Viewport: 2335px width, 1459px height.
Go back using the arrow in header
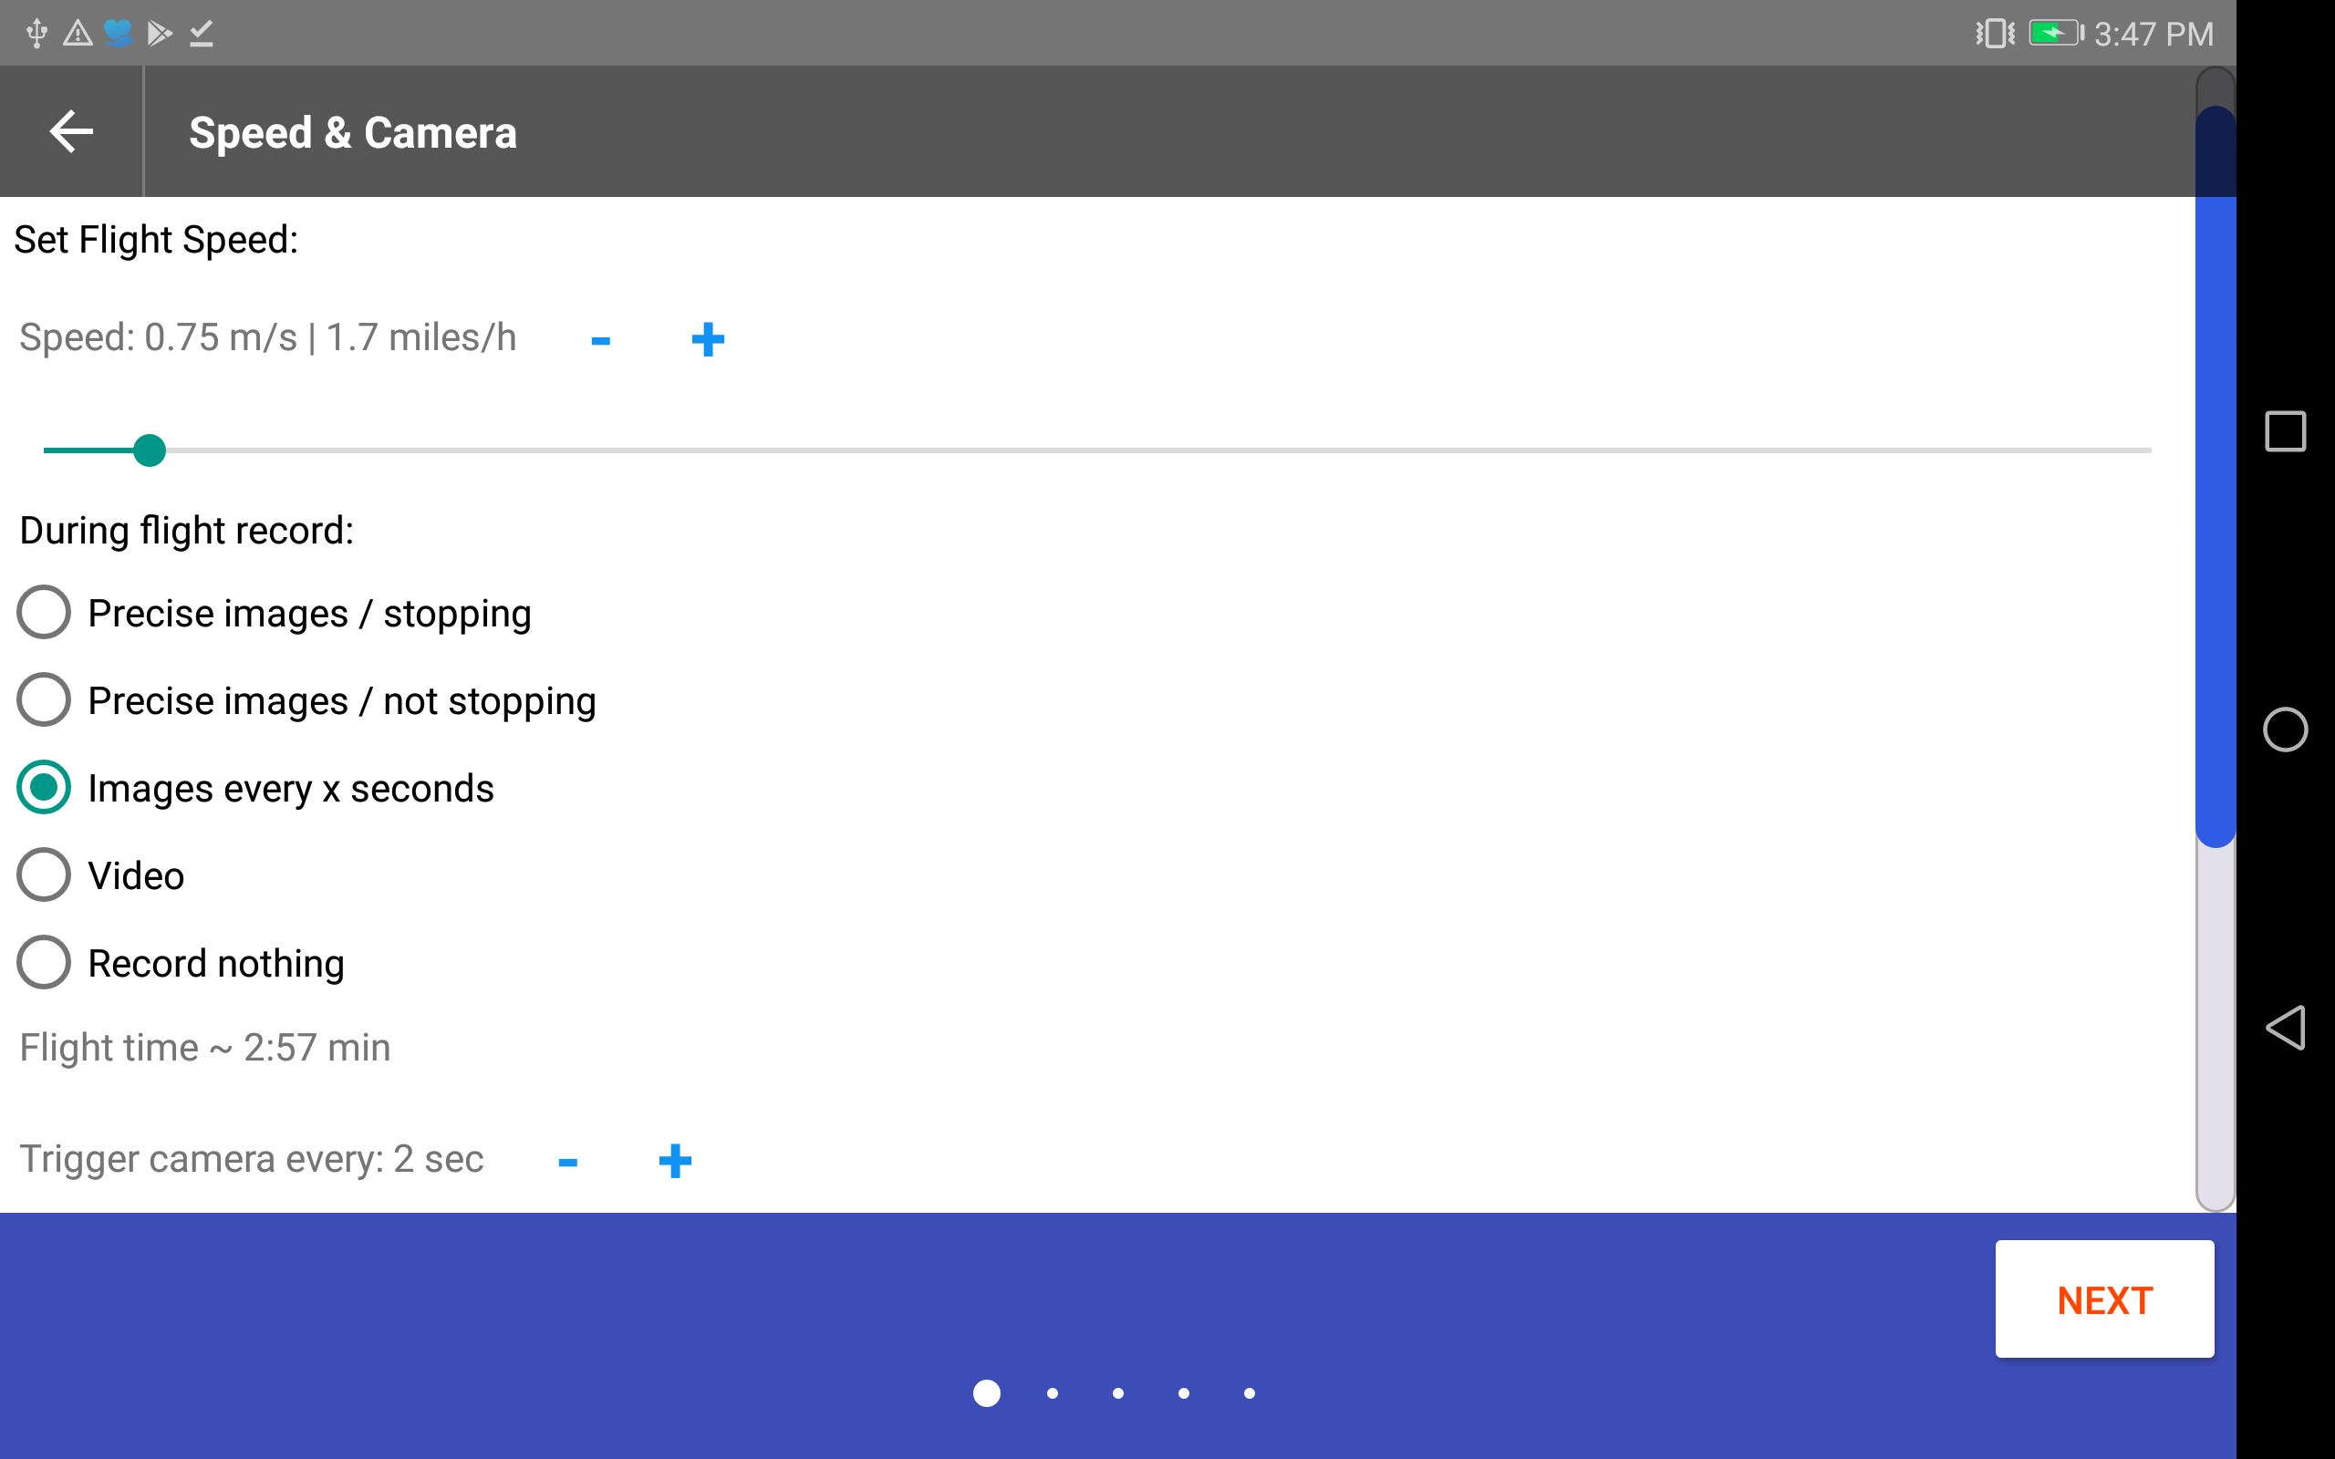[x=71, y=131]
